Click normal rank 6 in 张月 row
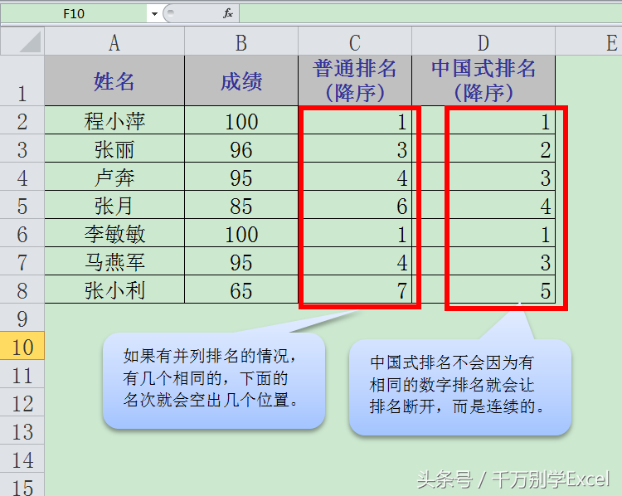This screenshot has width=622, height=496. 355,205
